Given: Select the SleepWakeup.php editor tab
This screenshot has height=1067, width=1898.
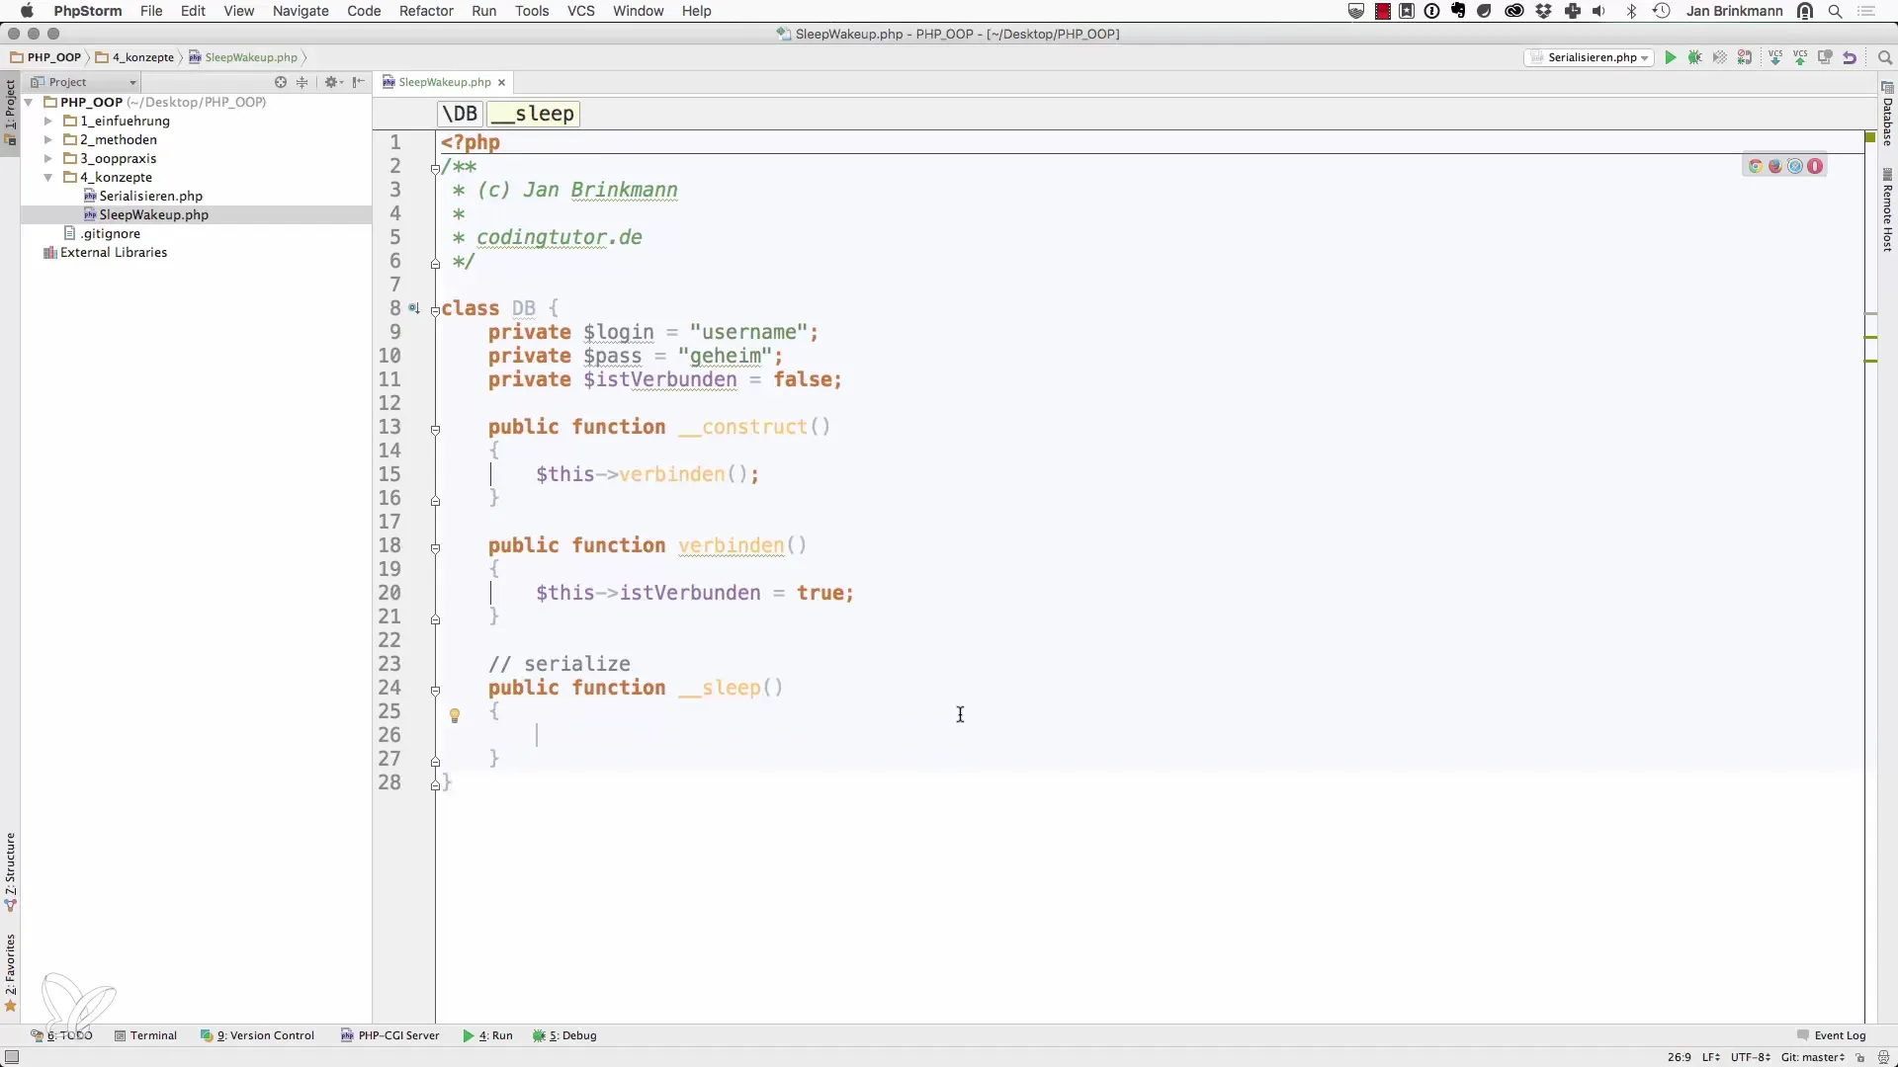Looking at the screenshot, I should (444, 82).
